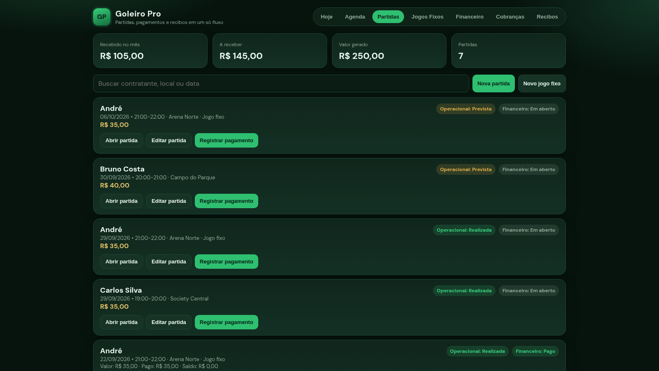The height and width of the screenshot is (371, 659).
Task: Abrir partida for André on 29/09/2026
Action: click(x=122, y=261)
